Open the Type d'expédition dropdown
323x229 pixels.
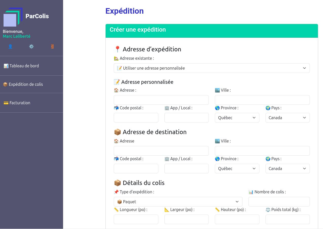178,202
